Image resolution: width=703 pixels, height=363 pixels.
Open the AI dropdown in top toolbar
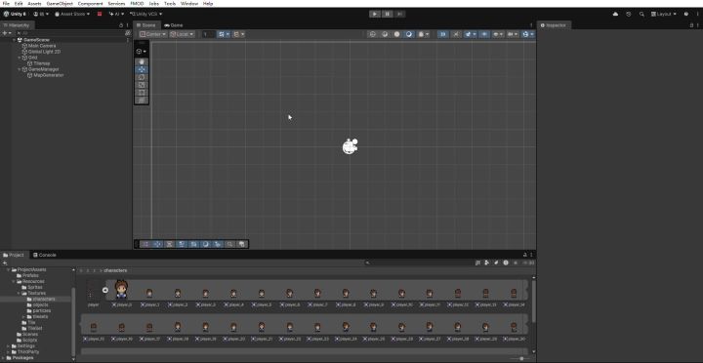[x=116, y=14]
